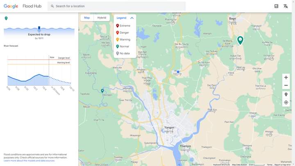Click the large green pin near Bago
The width and height of the screenshot is (295, 166).
(x=240, y=40)
